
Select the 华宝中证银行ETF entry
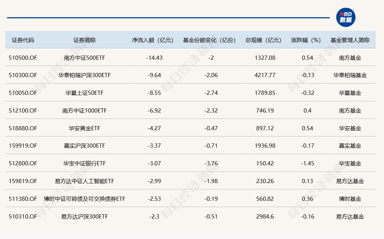(85, 163)
